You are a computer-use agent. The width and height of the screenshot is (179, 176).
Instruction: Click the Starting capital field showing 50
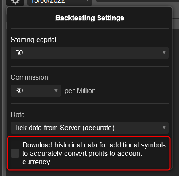[89, 53]
